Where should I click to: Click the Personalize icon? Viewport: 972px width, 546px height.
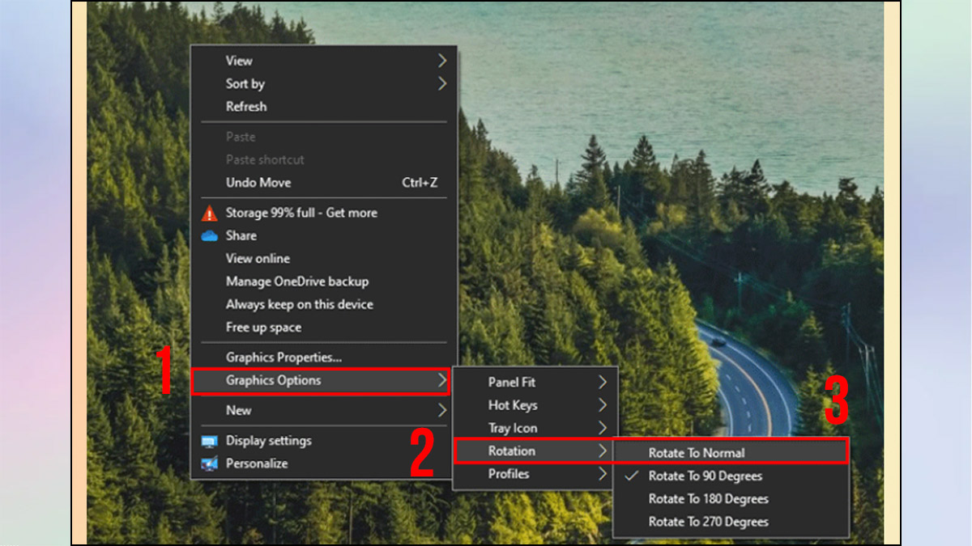point(210,463)
